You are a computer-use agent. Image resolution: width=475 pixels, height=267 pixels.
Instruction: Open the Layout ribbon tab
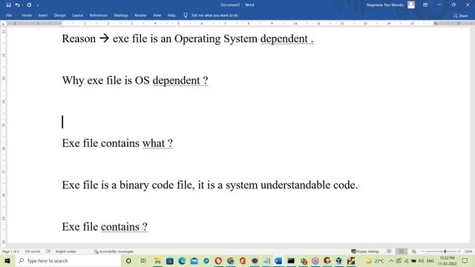(77, 15)
